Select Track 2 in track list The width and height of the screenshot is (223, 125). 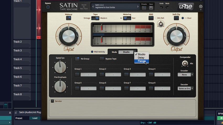[x=18, y=42]
